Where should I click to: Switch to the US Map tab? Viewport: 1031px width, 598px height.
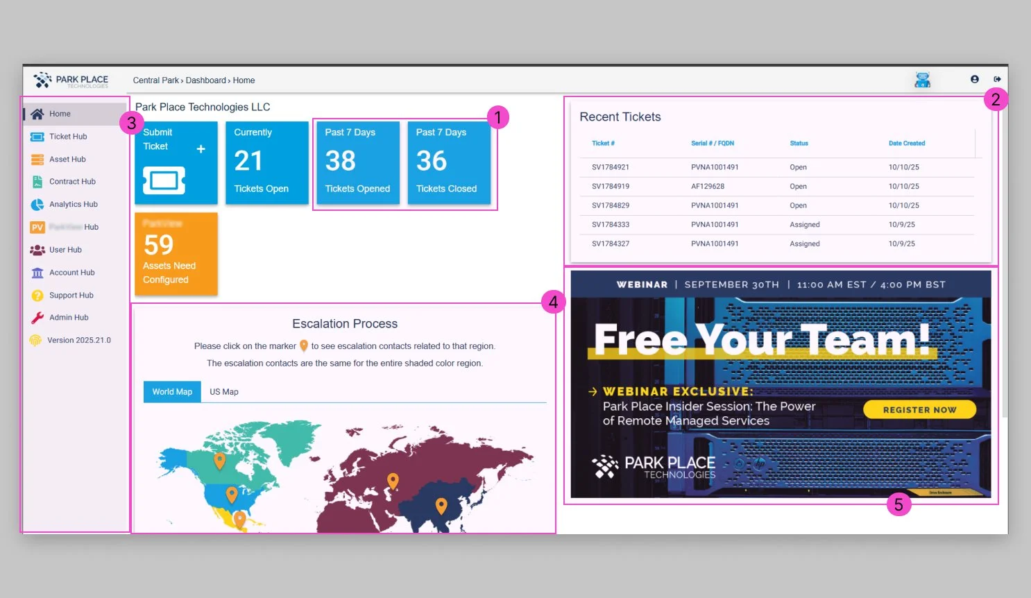pos(224,392)
